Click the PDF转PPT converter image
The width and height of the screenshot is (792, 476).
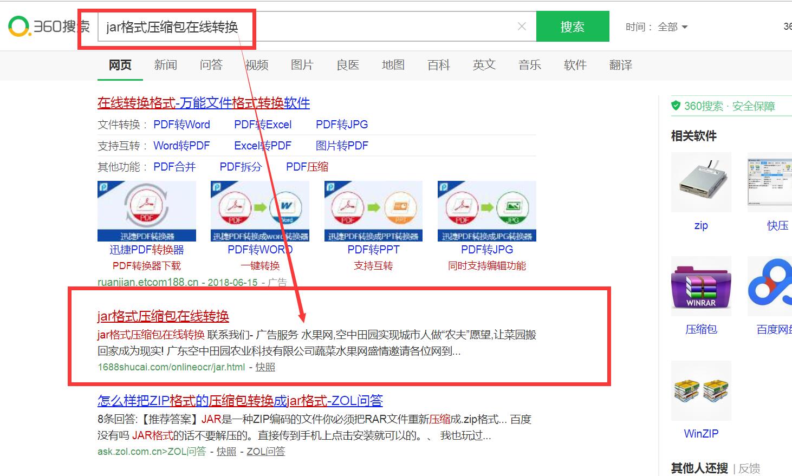tap(373, 211)
